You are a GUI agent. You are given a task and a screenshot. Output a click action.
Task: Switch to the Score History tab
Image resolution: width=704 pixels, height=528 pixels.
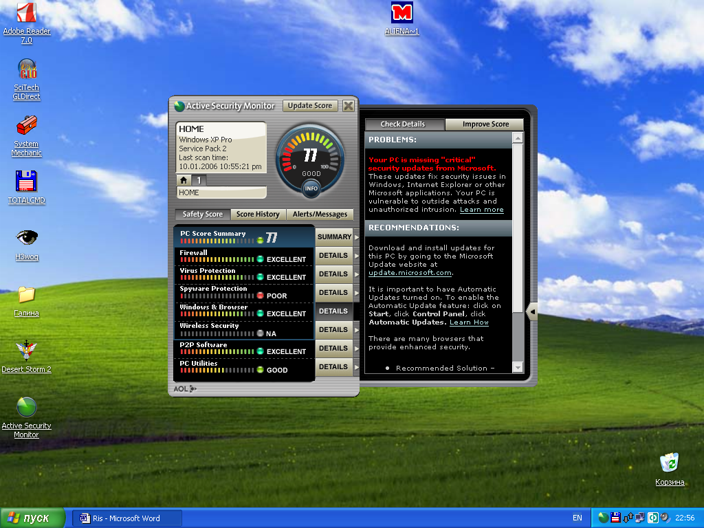pos(258,214)
